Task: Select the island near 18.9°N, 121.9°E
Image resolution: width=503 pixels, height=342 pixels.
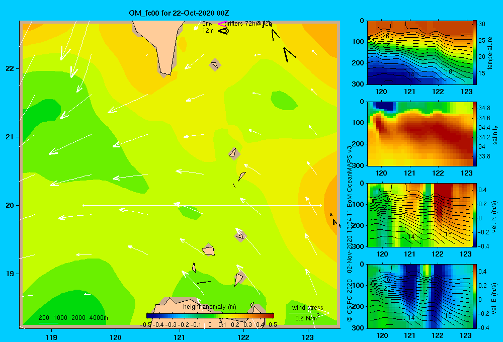Action: (238, 279)
